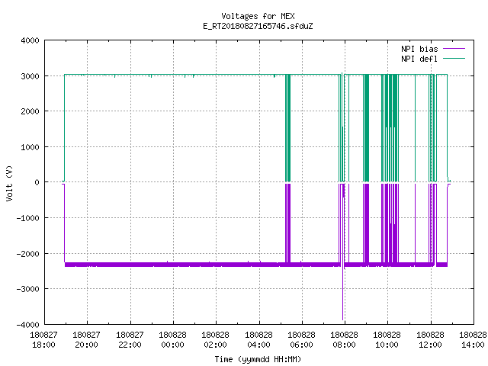Click the y-axis tick value 0

pos(37,182)
